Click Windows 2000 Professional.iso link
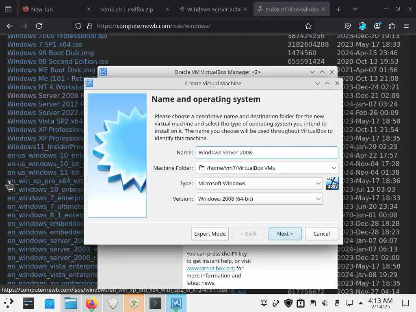 click(x=57, y=36)
